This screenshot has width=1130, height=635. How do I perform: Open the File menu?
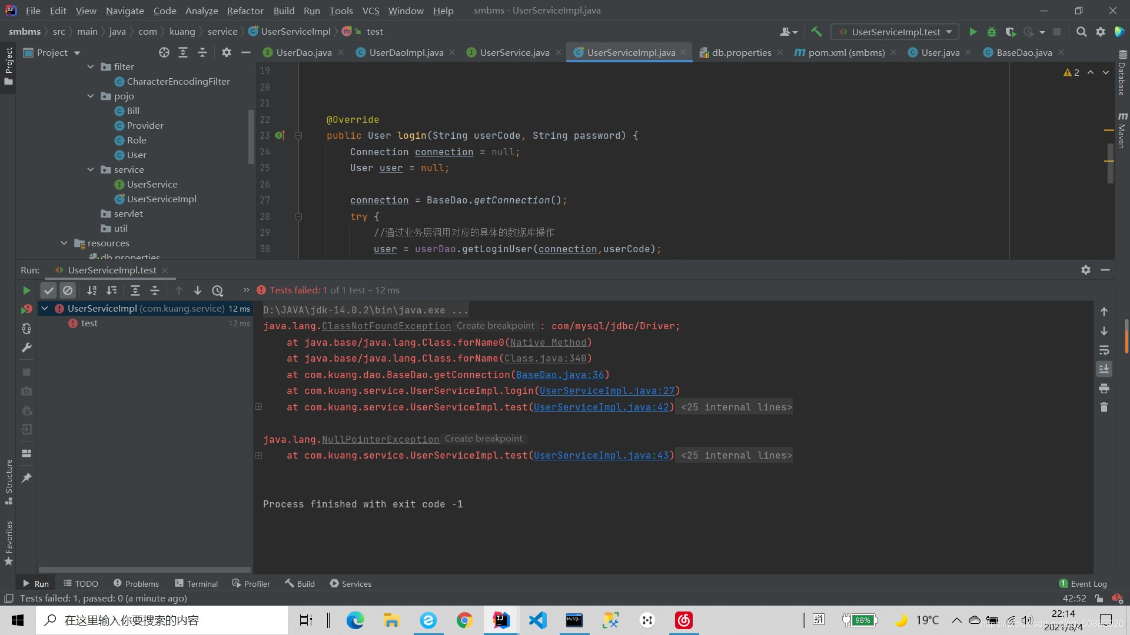33,11
